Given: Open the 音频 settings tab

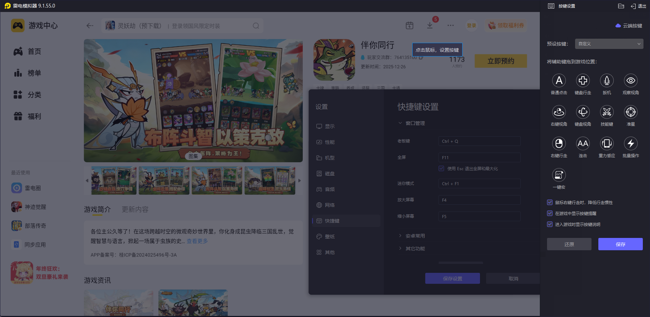Looking at the screenshot, I should pyautogui.click(x=346, y=189).
